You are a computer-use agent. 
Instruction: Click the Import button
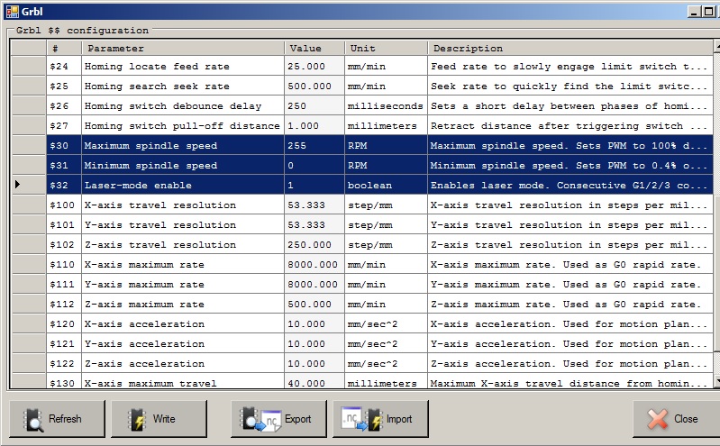(380, 418)
